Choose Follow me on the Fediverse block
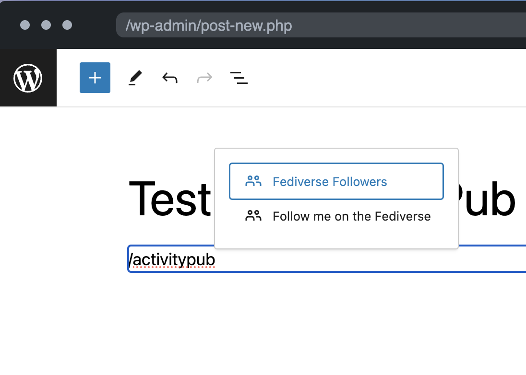This screenshot has width=526, height=375. pos(351,216)
